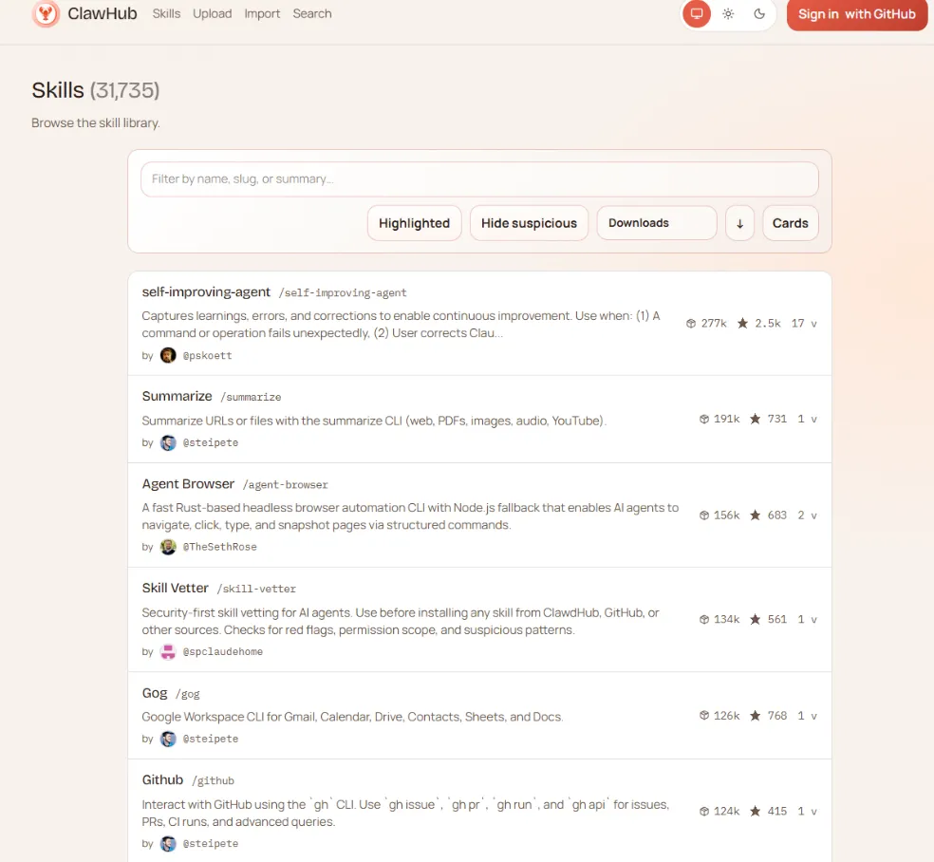Click the @spclaudehome author name
The width and height of the screenshot is (934, 862).
(223, 651)
